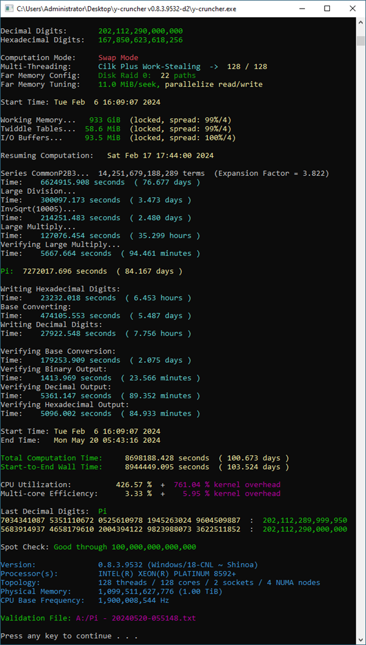366x645 pixels.
Task: Click '11.0 MiB/seek' tuning value
Action: [127, 84]
